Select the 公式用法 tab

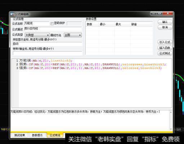coord(55,135)
